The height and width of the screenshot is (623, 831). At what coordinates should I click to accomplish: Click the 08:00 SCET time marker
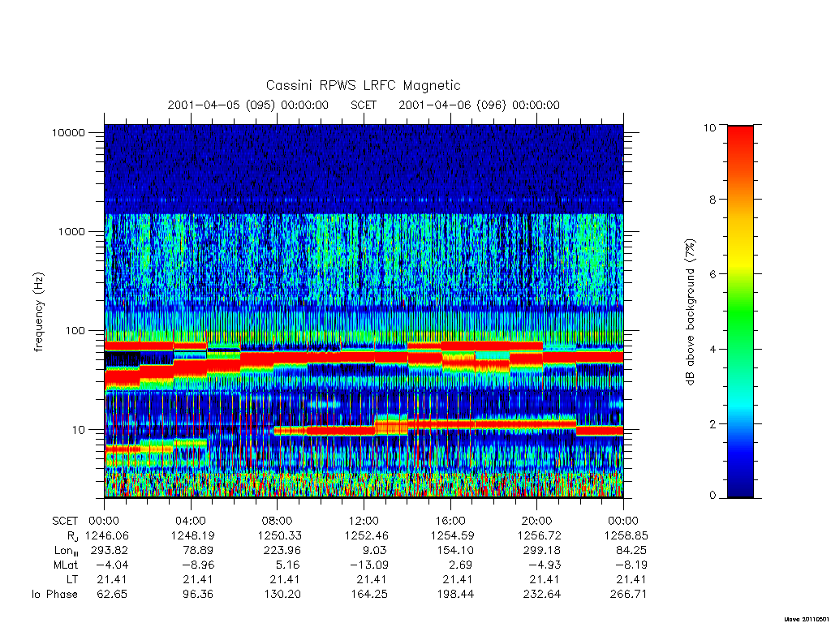(x=278, y=521)
